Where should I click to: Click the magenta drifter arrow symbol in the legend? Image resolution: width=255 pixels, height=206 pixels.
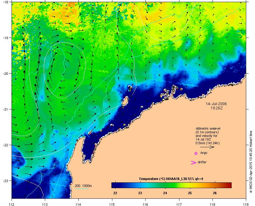coord(194,163)
